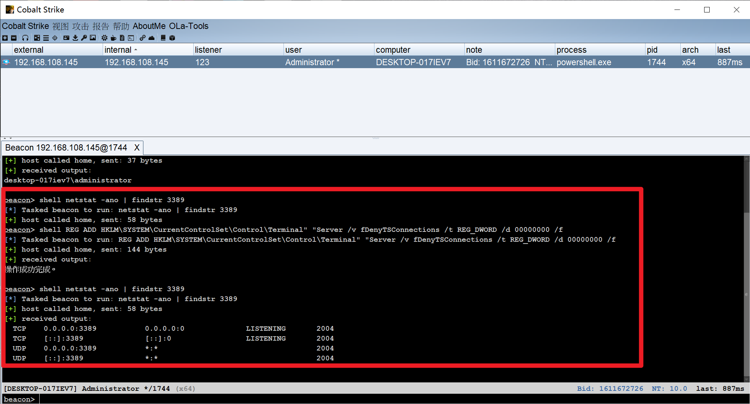
Task: Open the 视图 menu
Action: [61, 26]
